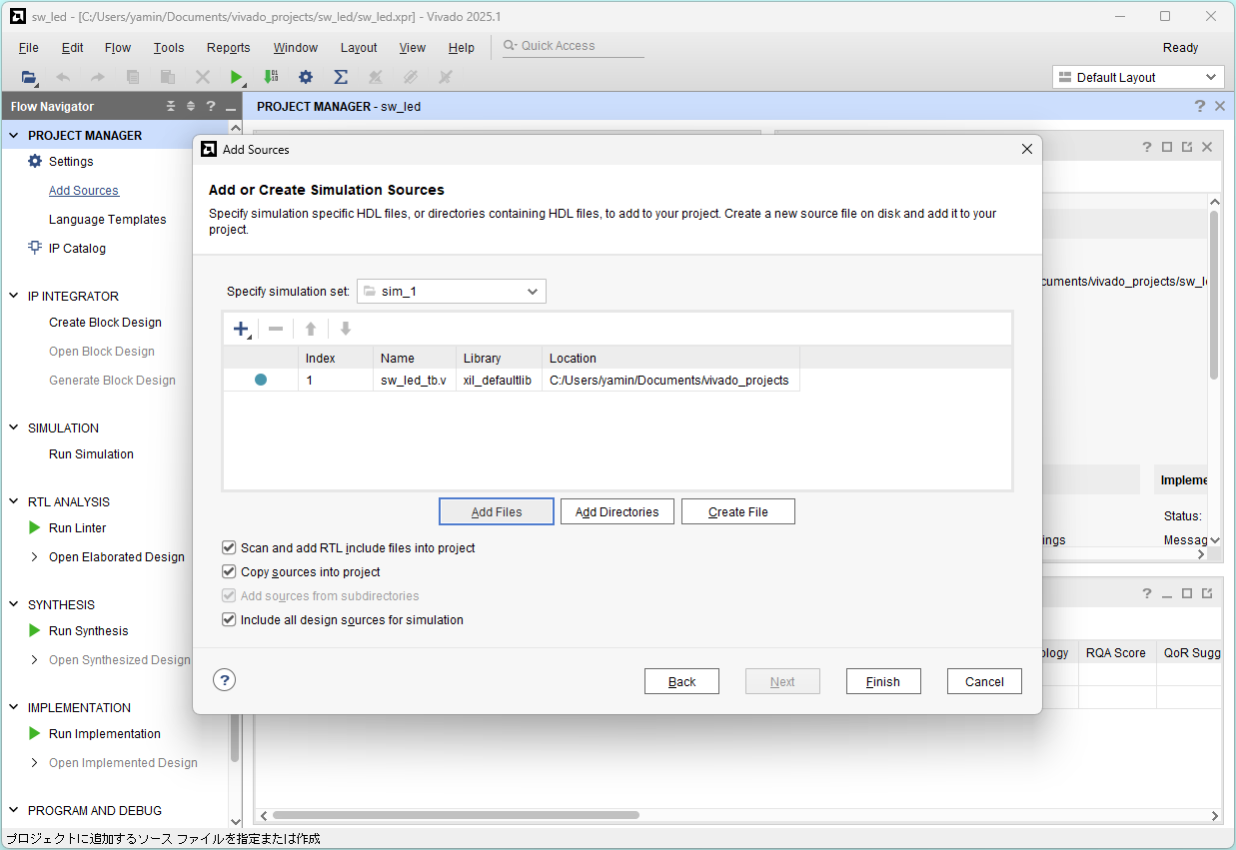Open the sim_1 simulation set dropdown
The width and height of the screenshot is (1236, 850).
[x=452, y=291]
